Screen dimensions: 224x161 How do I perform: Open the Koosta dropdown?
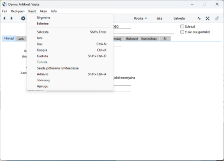click(140, 18)
